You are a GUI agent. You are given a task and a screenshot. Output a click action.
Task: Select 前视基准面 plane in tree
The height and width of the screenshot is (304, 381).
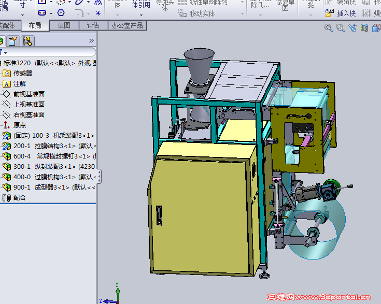coord(23,94)
